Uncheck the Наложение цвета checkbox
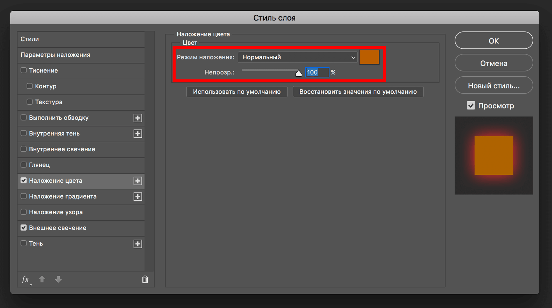Image resolution: width=552 pixels, height=308 pixels. click(x=23, y=180)
